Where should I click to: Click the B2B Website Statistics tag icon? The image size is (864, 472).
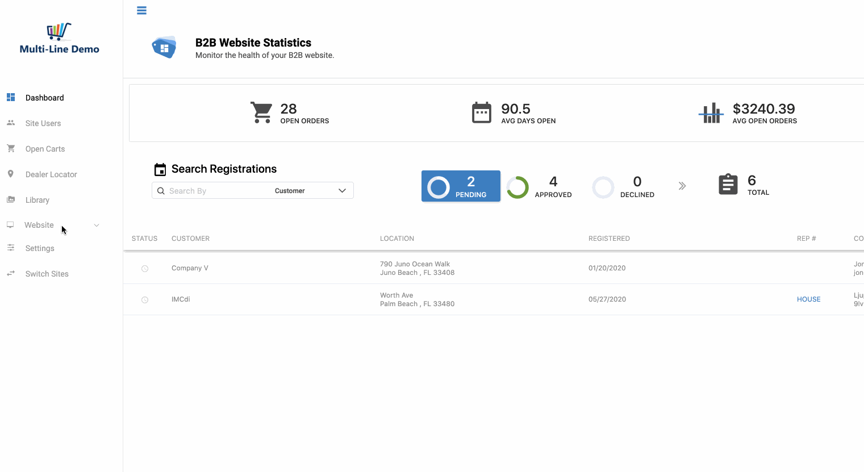click(164, 48)
